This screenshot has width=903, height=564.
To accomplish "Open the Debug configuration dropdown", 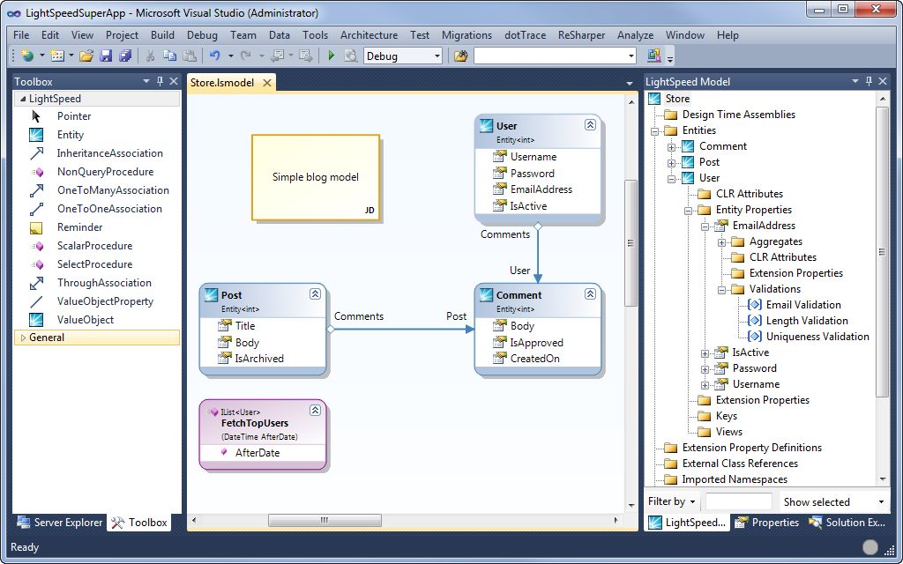I will pos(437,56).
